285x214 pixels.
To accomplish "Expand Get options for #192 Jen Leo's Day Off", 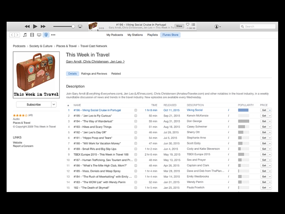I will point(270,132).
